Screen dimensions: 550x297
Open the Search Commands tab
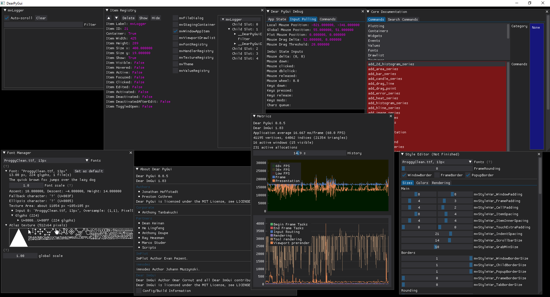point(402,19)
